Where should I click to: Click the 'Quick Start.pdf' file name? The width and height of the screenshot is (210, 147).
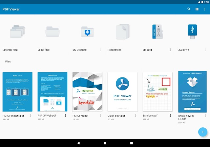(x=116, y=116)
